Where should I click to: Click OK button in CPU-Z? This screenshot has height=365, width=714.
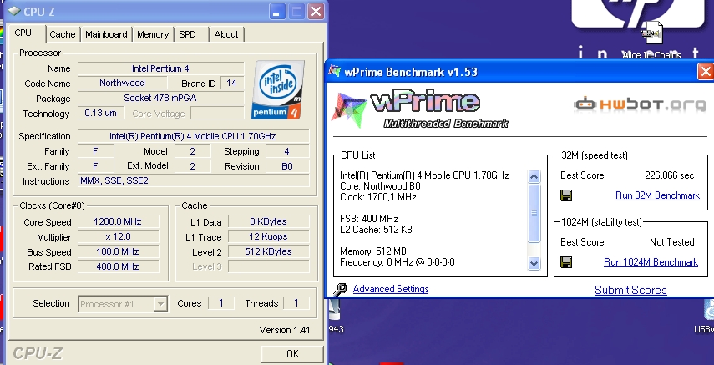(x=292, y=353)
